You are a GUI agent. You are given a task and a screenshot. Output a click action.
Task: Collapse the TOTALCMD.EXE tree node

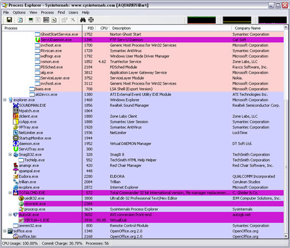pyautogui.click(x=10, y=193)
